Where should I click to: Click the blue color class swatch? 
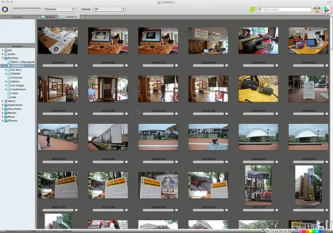pyautogui.click(x=320, y=231)
